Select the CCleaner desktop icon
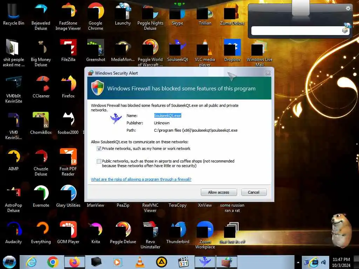The width and height of the screenshot is (359, 269). 41,87
